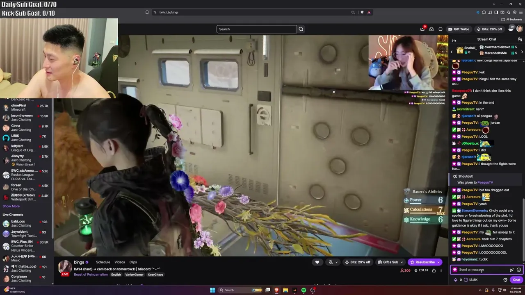Image resolution: width=525 pixels, height=295 pixels.
Task: Expand the Resubscribe options dropdown
Action: tap(438, 262)
